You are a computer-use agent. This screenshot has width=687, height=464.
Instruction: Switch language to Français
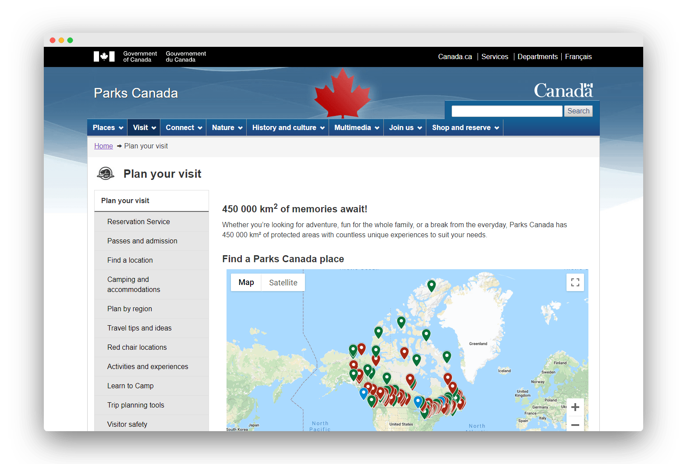pos(578,56)
